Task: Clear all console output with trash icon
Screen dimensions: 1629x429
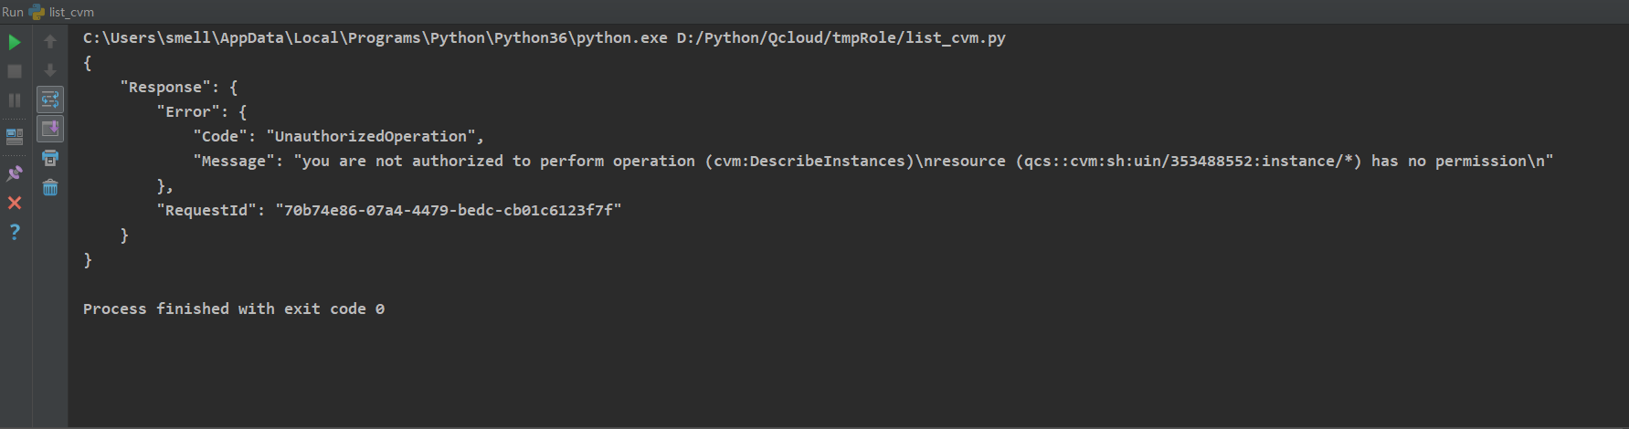Action: click(x=50, y=187)
